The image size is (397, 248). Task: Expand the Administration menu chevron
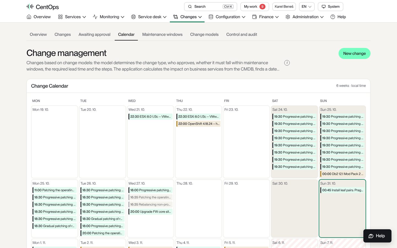coord(322,17)
